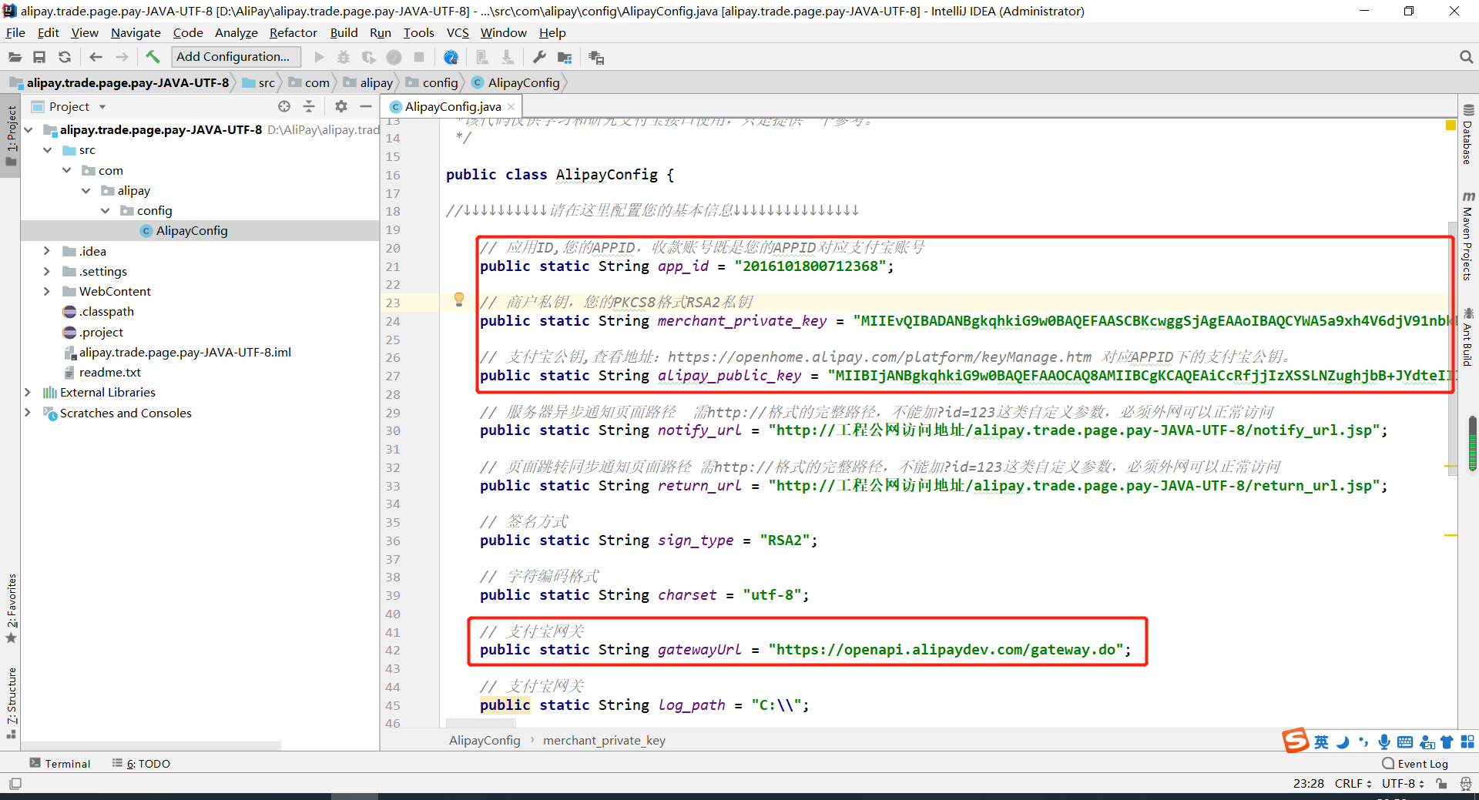Open the CRLF line separator dropdown

(x=1353, y=783)
